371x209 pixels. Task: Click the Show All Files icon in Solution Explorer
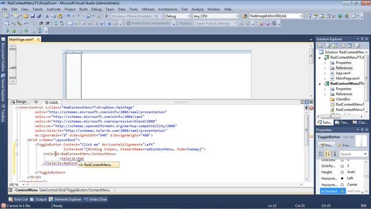pos(328,45)
